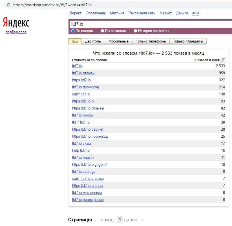This screenshot has height=226, width=232.
Task: Click the Google icon in the address bar
Action: click(9, 5)
